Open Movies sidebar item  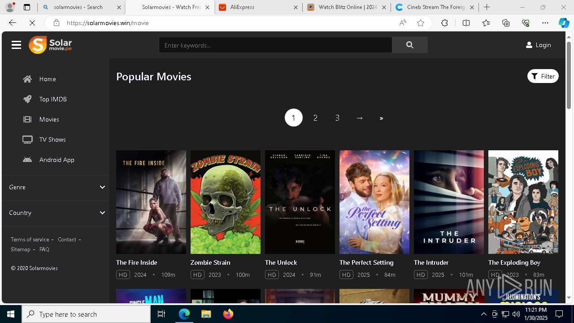[41, 119]
